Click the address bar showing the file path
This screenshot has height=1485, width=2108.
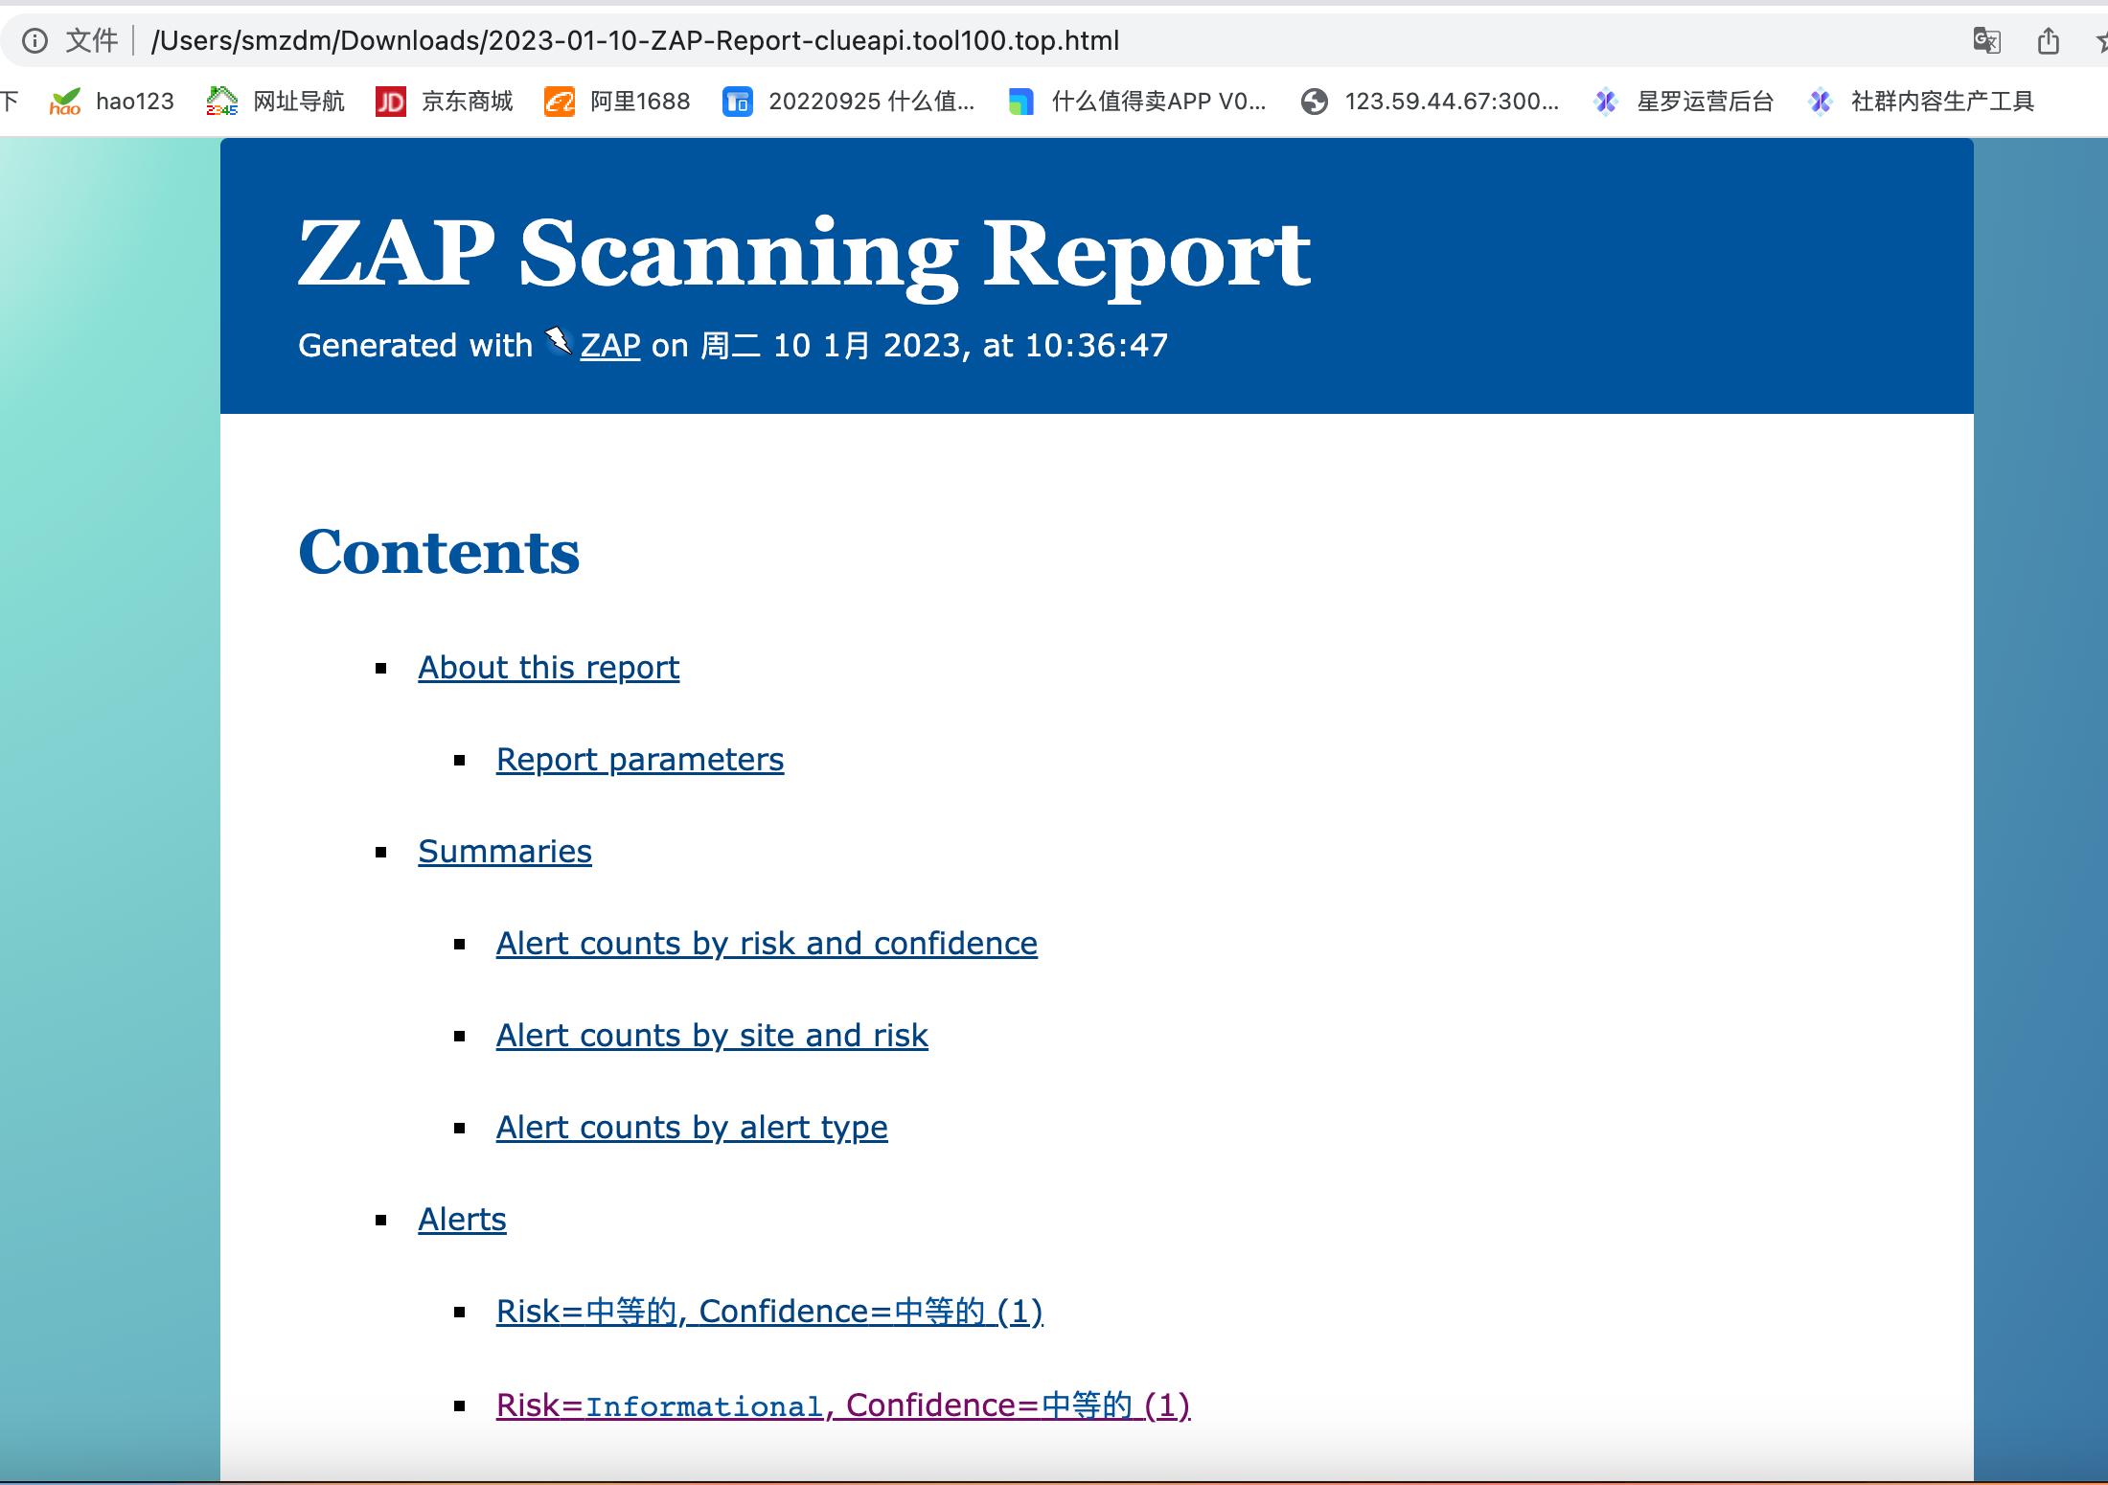[x=632, y=40]
